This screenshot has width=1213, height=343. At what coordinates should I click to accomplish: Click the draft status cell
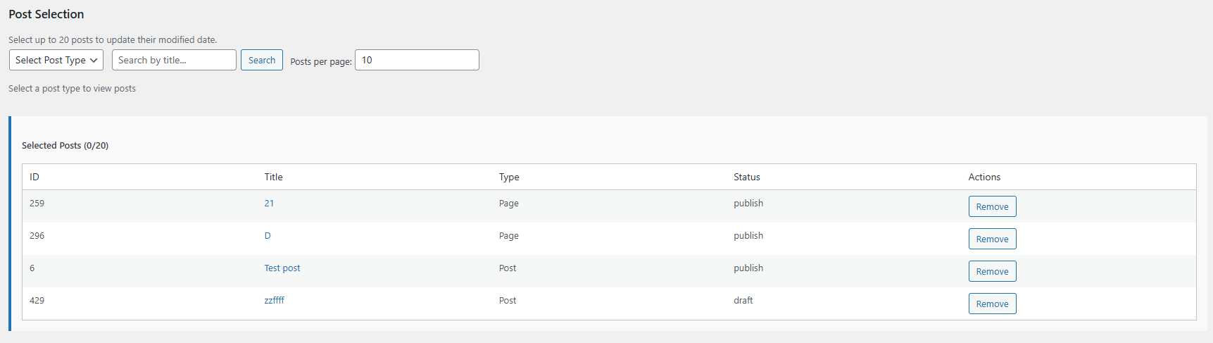pos(743,300)
